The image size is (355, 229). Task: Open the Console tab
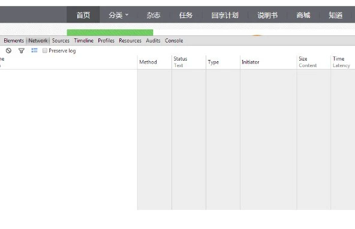(x=174, y=41)
